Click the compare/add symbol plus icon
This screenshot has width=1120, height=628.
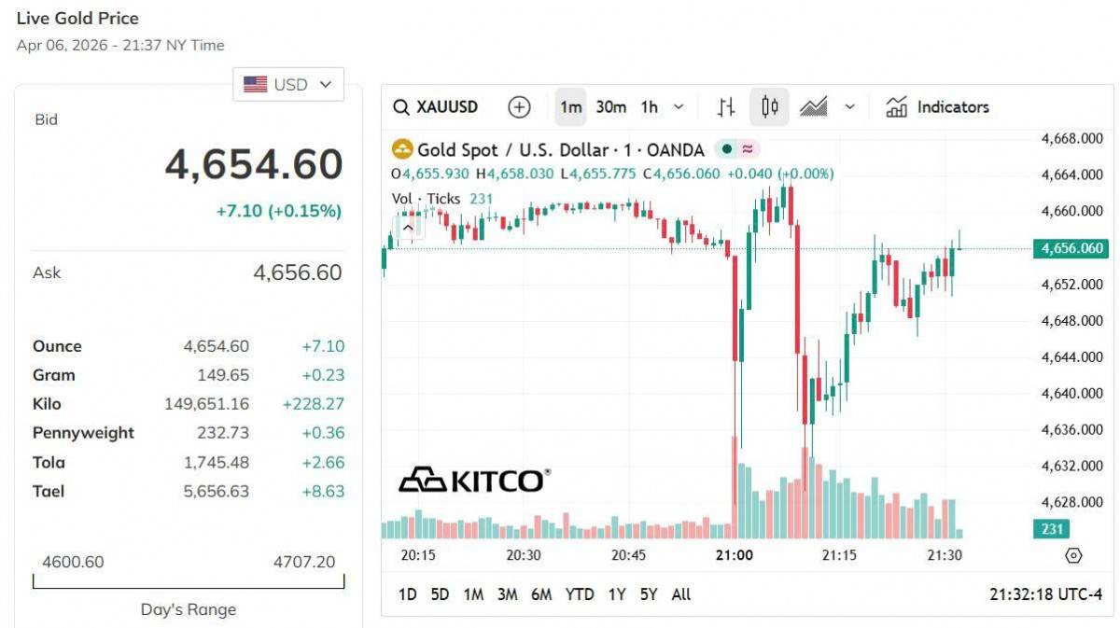click(519, 107)
